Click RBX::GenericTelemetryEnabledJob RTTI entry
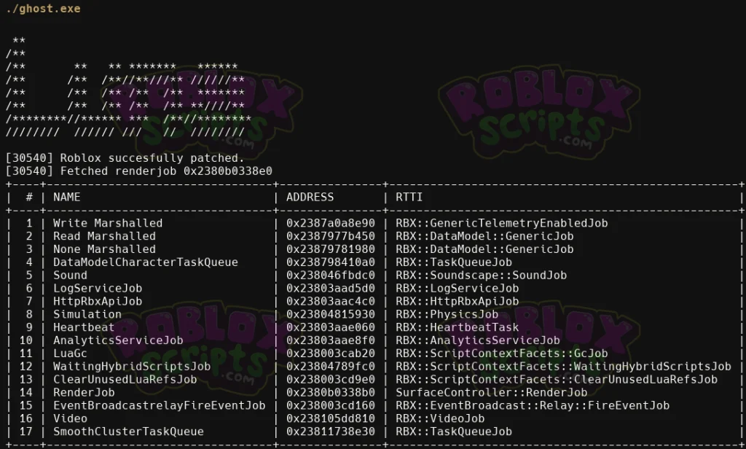This screenshot has height=449, width=746. tap(501, 223)
